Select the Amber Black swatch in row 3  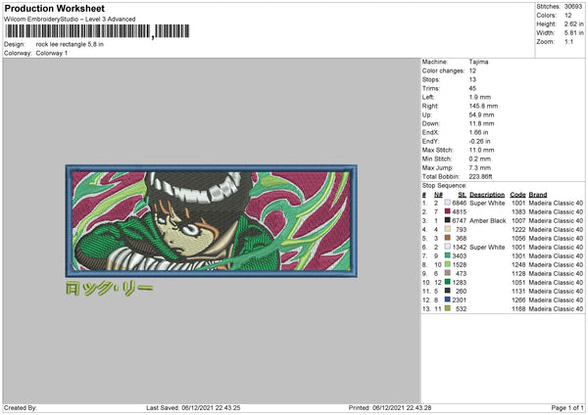[448, 220]
